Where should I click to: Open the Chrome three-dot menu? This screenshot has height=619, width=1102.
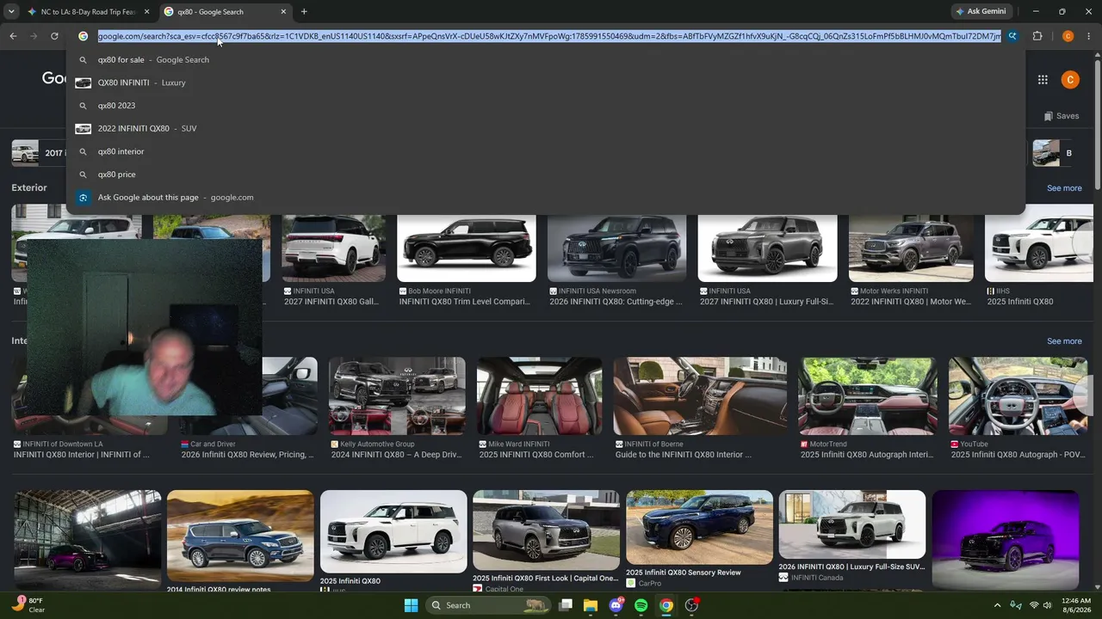pos(1089,36)
